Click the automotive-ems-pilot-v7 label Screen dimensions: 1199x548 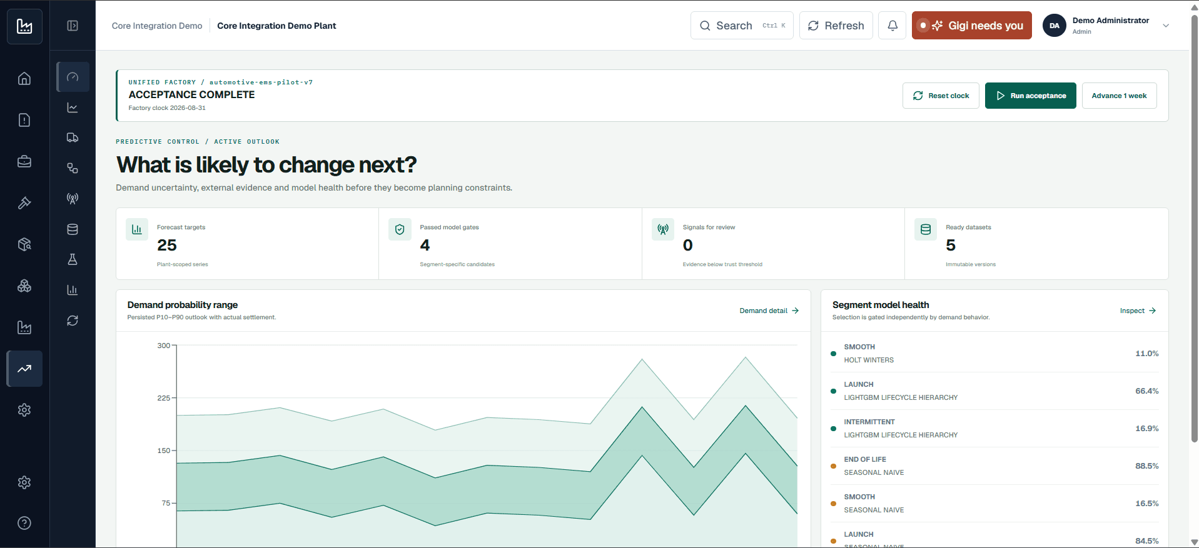pyautogui.click(x=261, y=82)
